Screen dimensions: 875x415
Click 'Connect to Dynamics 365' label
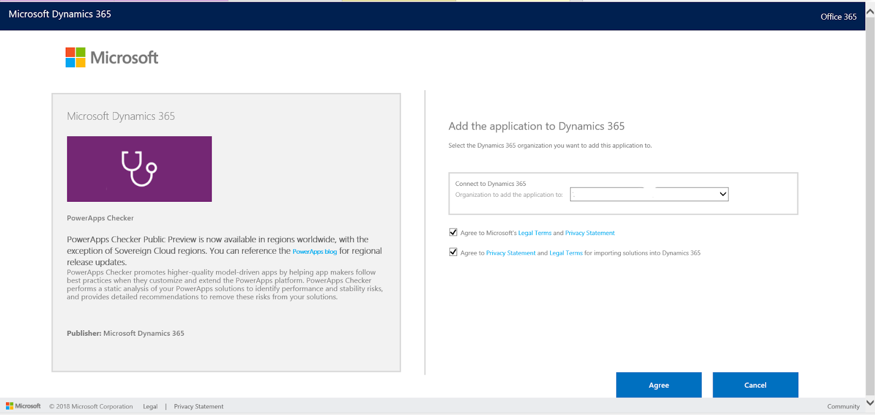click(491, 184)
